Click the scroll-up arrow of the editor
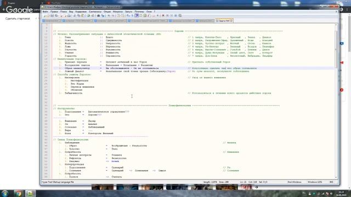351x197 pixels. coord(336,25)
